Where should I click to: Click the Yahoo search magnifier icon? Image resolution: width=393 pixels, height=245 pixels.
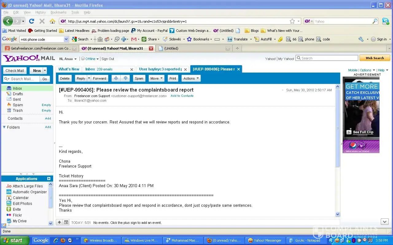[x=375, y=21]
